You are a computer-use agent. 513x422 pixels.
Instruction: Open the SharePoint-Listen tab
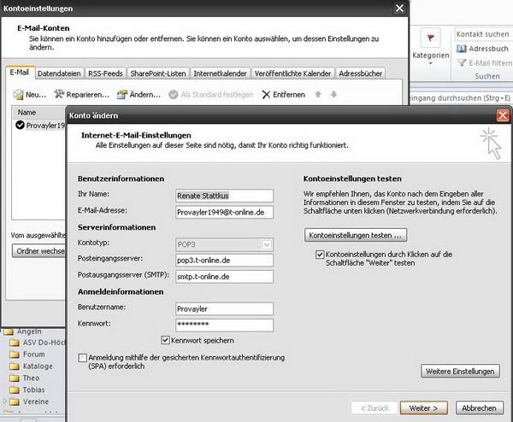point(158,73)
